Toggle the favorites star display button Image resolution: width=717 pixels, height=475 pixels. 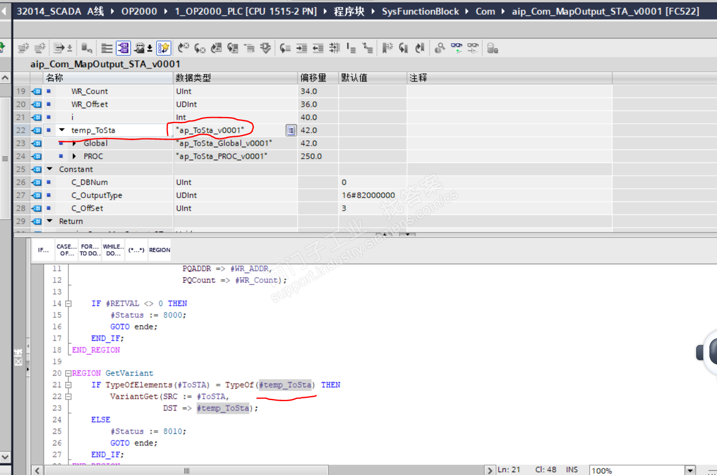pos(163,49)
